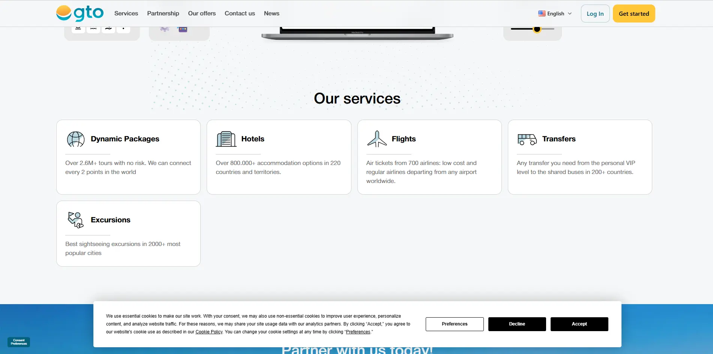The height and width of the screenshot is (354, 713).
Task: Open Preferences in the cookie banner
Action: point(454,324)
